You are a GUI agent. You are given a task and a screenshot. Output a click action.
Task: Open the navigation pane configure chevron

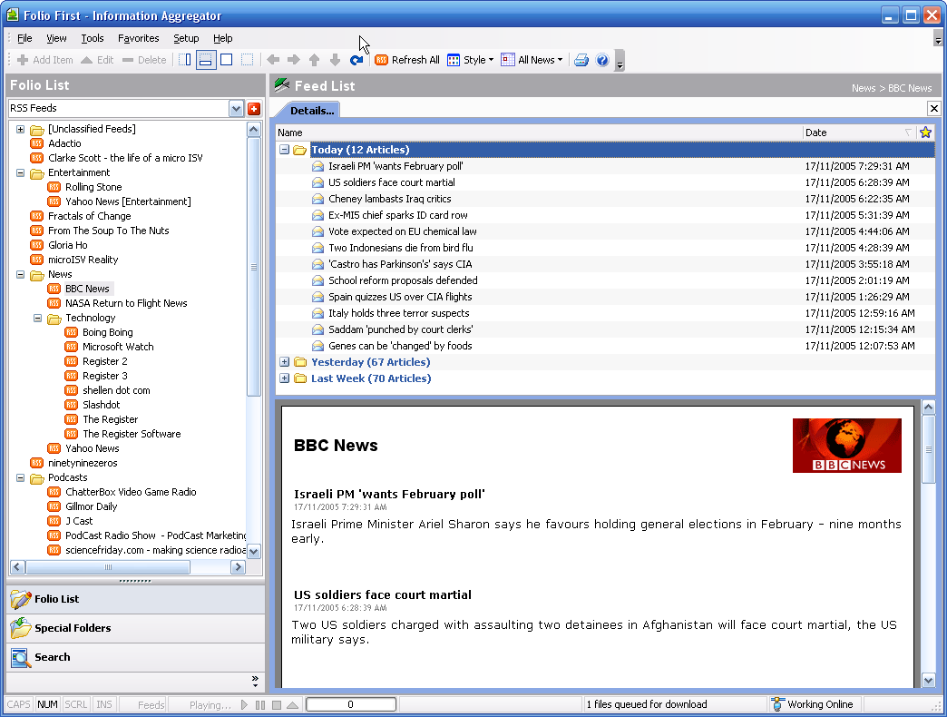(255, 682)
